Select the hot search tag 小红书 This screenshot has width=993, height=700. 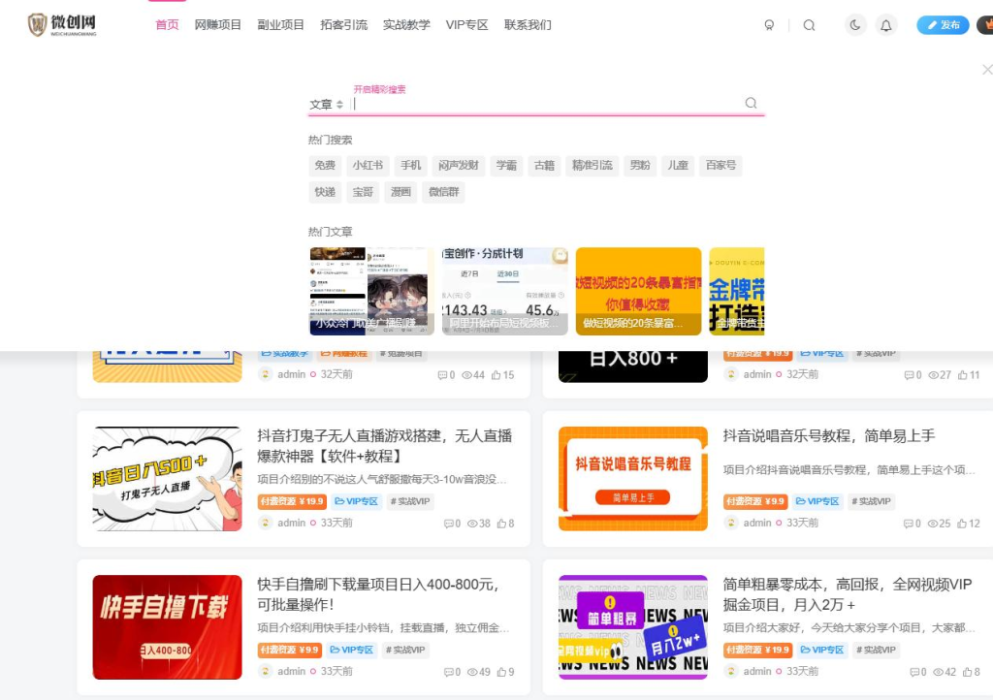click(x=368, y=165)
